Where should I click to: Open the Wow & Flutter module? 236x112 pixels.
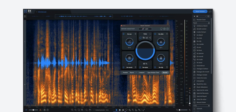click(200, 102)
